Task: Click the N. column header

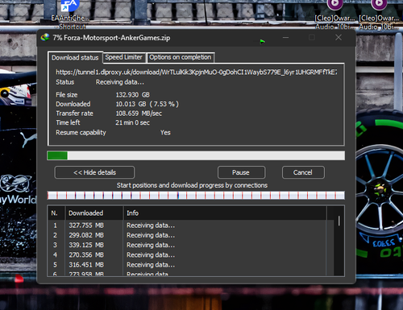Action: click(x=56, y=213)
